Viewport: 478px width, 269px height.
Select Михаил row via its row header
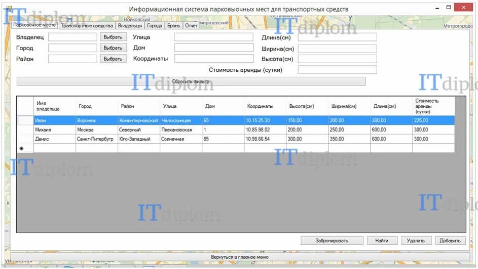click(25, 129)
